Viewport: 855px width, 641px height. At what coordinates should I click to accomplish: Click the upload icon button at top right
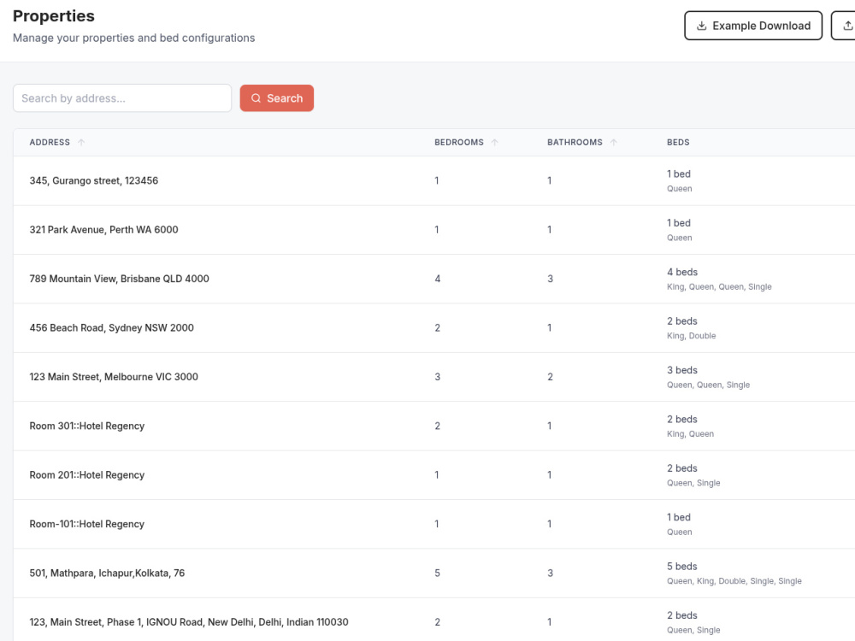(x=846, y=26)
